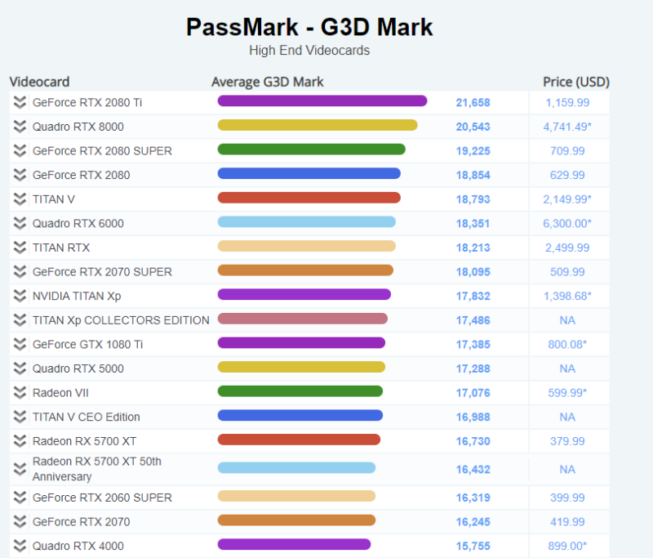Click the 1,159.99 price link
This screenshot has width=653, height=558.
pyautogui.click(x=567, y=102)
